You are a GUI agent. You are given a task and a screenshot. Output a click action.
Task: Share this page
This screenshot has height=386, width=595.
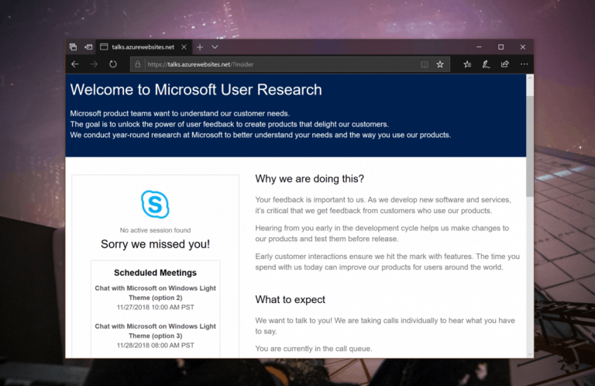point(504,64)
